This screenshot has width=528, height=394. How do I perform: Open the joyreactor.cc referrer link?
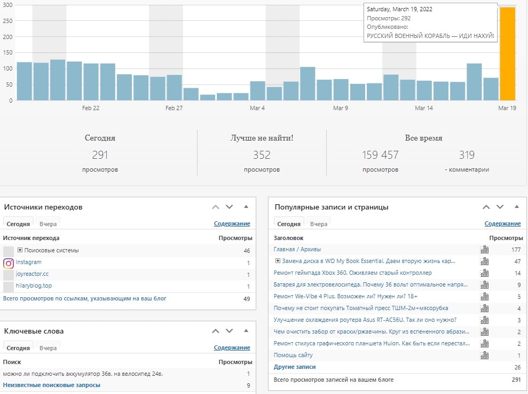(x=32, y=274)
